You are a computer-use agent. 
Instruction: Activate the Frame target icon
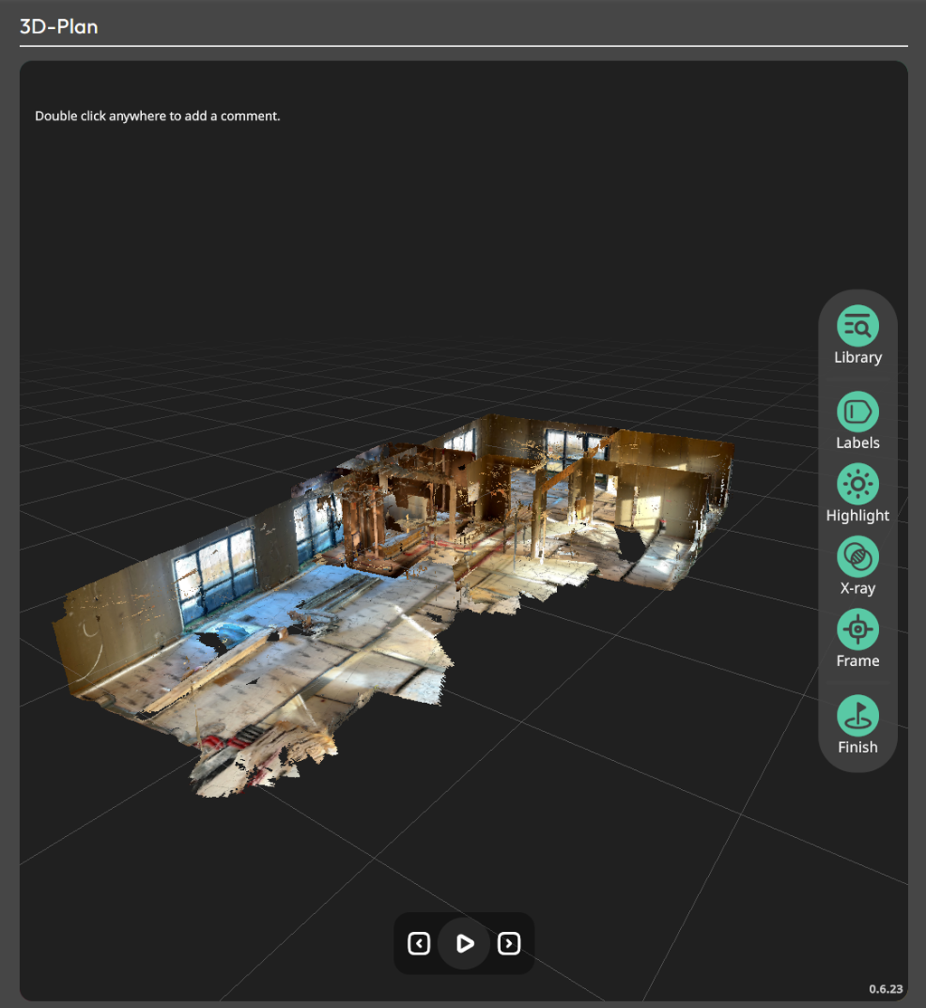click(x=857, y=630)
